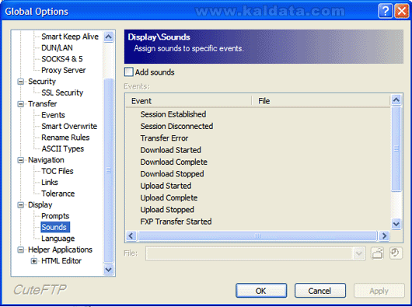Open Events under Transfer

(x=53, y=115)
